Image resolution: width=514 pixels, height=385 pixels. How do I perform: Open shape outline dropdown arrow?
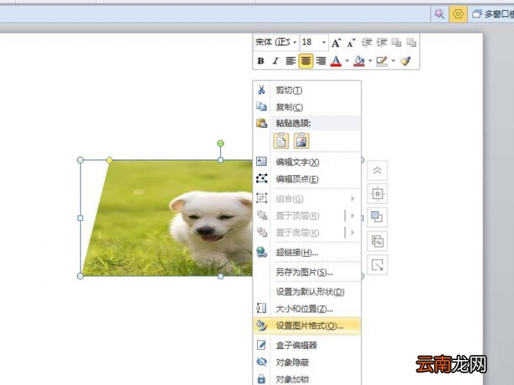pyautogui.click(x=393, y=61)
